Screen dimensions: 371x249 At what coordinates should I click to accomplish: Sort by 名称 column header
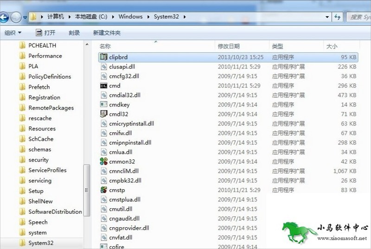[x=105, y=46]
